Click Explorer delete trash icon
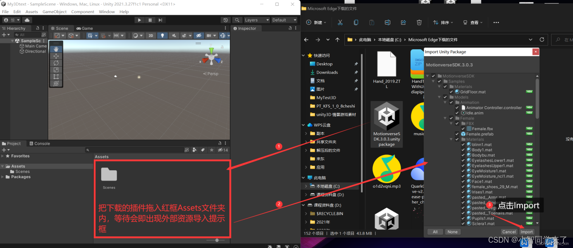The height and width of the screenshot is (248, 573). click(419, 22)
